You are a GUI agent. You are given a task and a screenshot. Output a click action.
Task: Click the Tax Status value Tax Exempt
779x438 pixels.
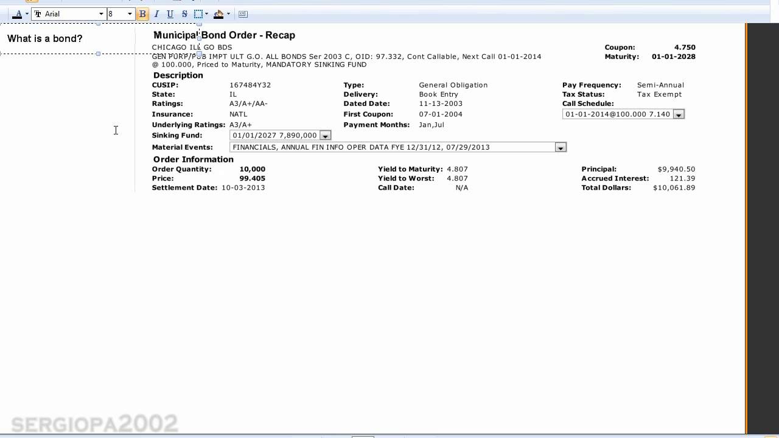pos(660,94)
